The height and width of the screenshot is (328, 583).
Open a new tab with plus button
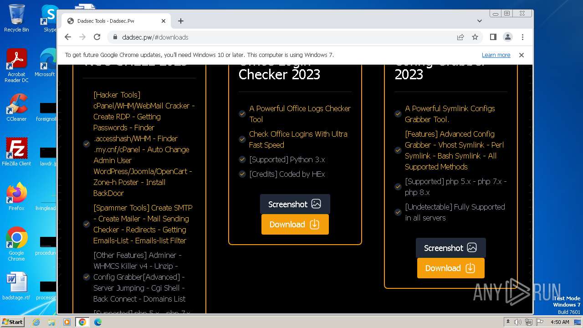(181, 21)
